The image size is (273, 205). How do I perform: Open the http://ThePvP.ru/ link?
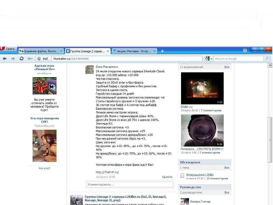[x=107, y=172]
